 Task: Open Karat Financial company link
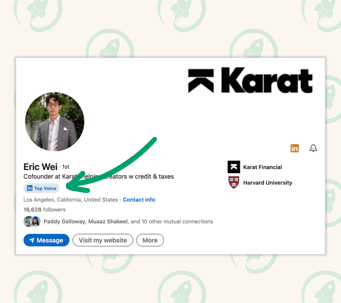click(262, 167)
